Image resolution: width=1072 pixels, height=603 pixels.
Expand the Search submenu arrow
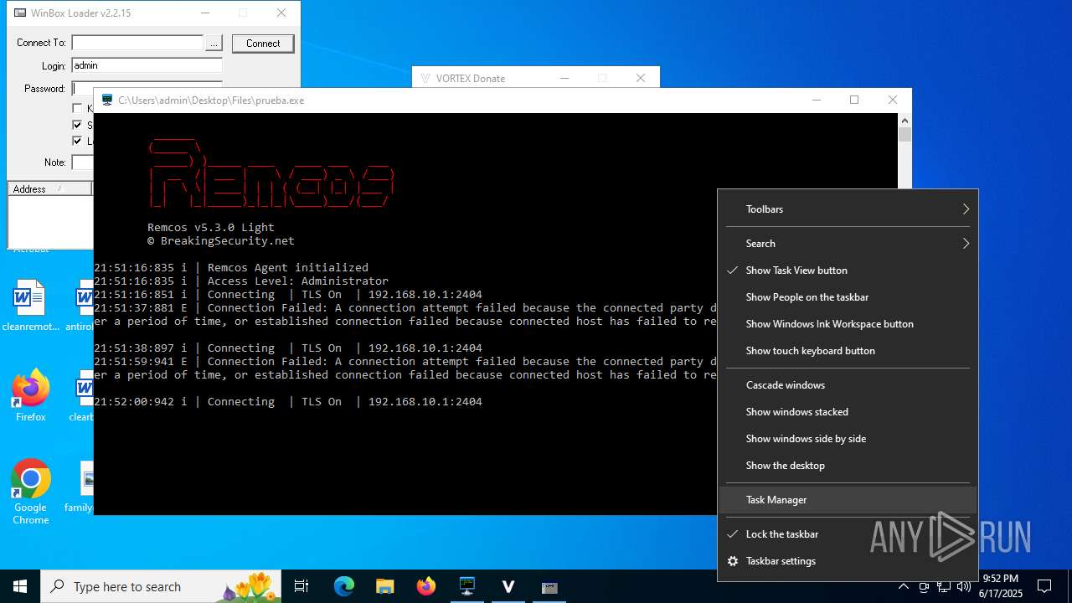pyautogui.click(x=966, y=244)
